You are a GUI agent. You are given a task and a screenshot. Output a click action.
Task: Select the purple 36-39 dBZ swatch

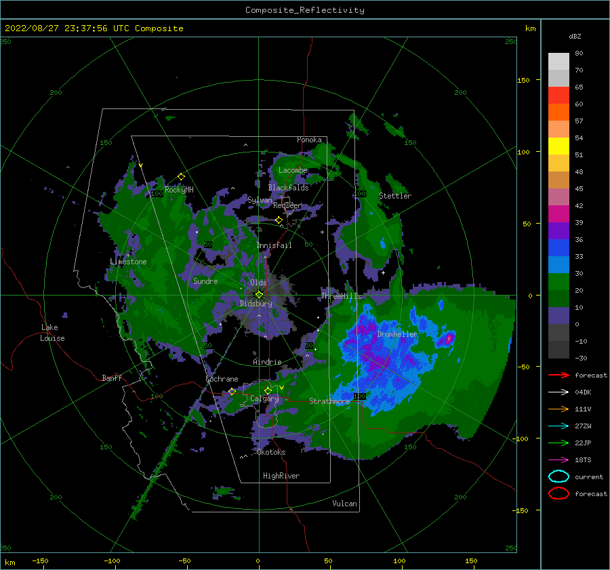(x=558, y=230)
